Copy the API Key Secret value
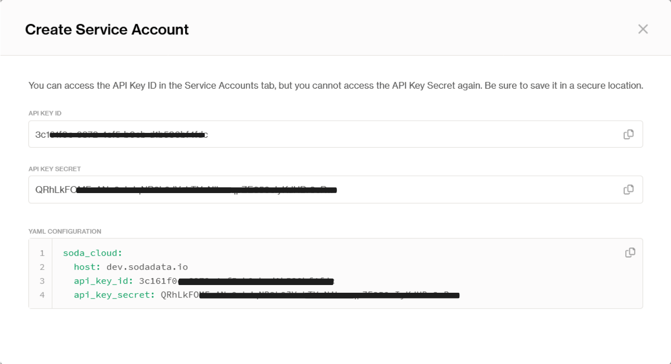This screenshot has width=671, height=364. [x=628, y=190]
